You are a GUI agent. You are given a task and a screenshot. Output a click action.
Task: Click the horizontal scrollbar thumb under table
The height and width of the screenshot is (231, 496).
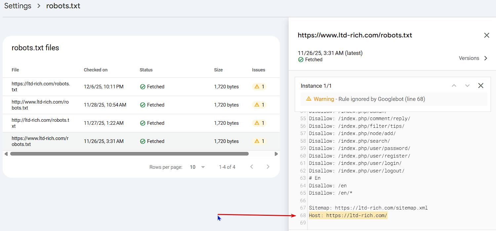pos(129,154)
